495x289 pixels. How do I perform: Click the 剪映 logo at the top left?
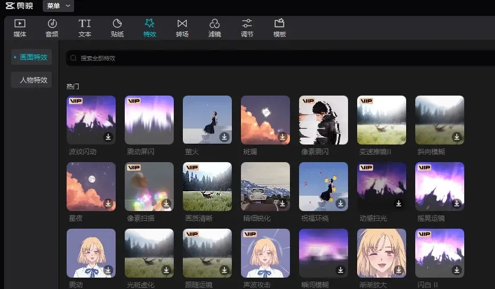[19, 6]
